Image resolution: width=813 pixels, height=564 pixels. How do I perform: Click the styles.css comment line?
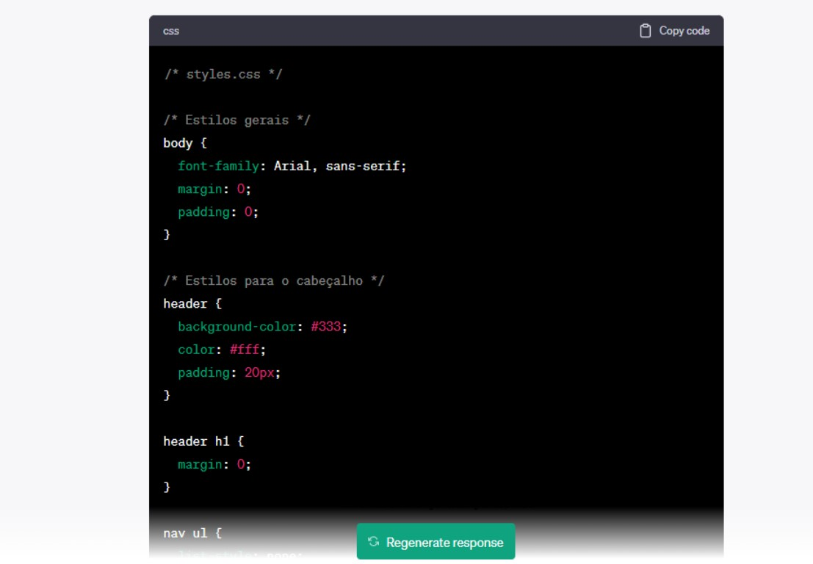[x=223, y=74]
